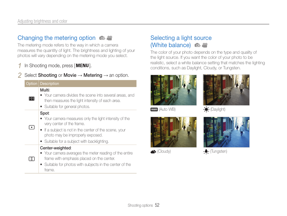Click the '(Cloudy)' caption

pos(164,151)
